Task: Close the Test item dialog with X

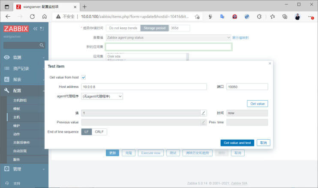Action: [270, 63]
